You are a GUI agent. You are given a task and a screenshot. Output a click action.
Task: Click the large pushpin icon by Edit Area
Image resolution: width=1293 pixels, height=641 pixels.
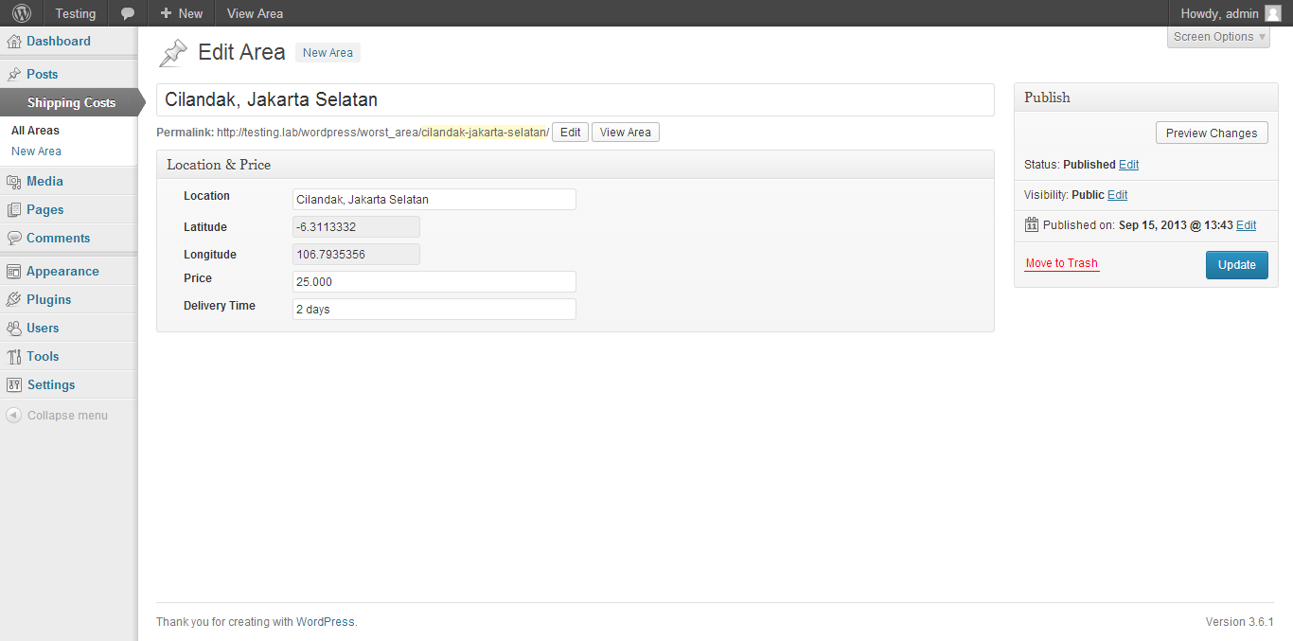(172, 53)
